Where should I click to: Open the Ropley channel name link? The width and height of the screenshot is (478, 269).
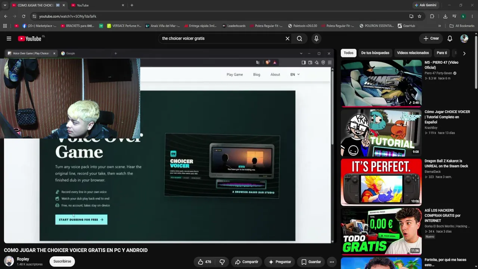tap(23, 259)
